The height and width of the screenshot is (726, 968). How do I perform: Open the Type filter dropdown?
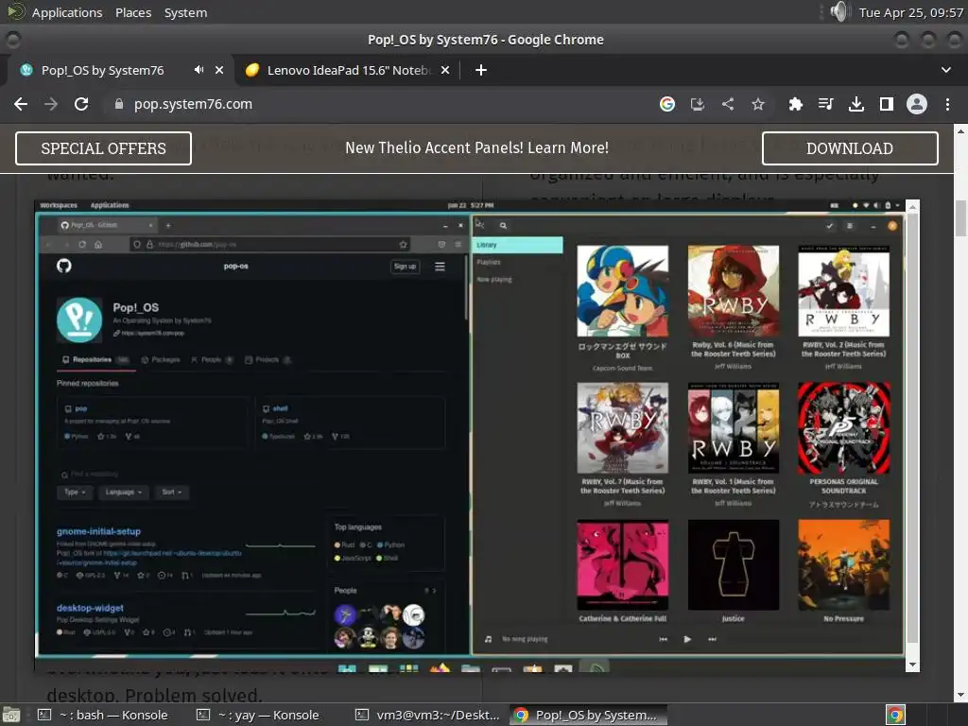tap(75, 492)
